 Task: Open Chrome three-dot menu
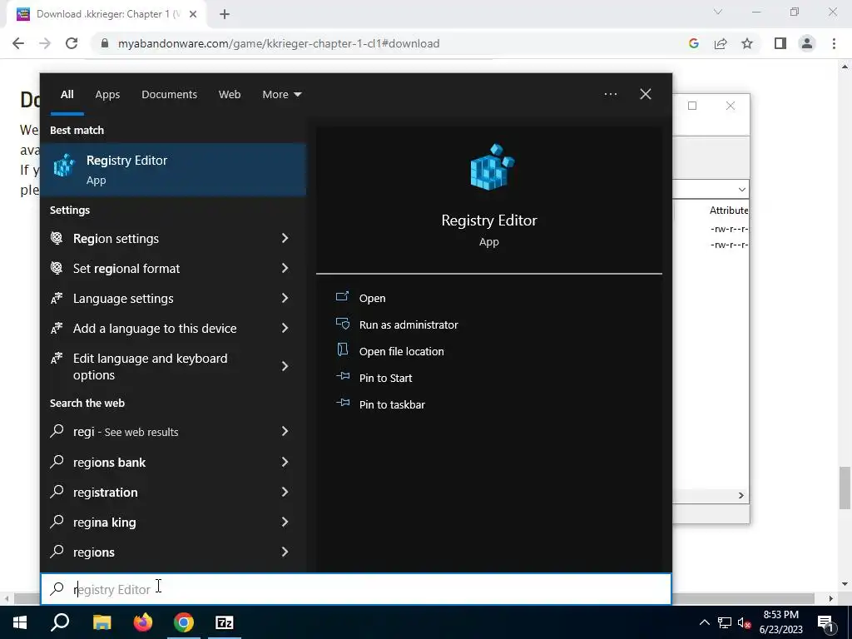[834, 43]
